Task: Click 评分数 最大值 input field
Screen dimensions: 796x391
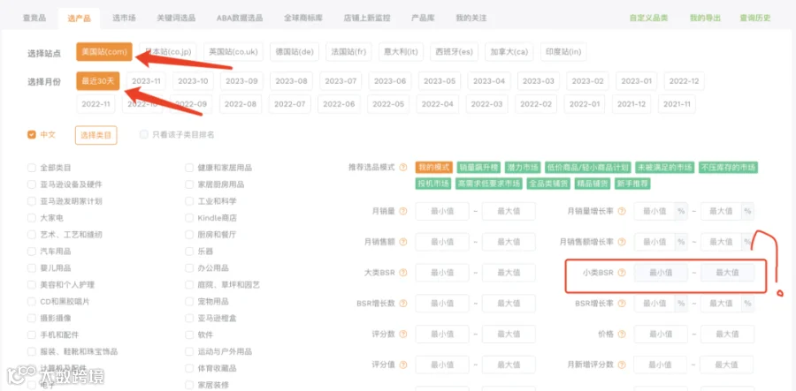Action: click(509, 335)
